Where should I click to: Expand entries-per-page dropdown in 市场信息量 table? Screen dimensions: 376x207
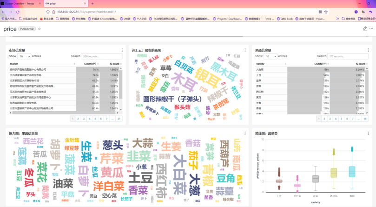coord(25,56)
